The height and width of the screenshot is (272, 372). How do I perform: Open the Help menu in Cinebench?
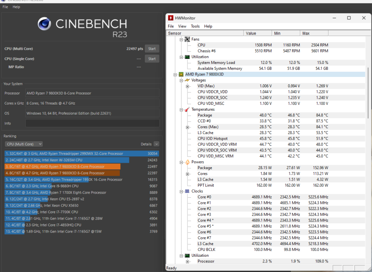click(x=16, y=7)
